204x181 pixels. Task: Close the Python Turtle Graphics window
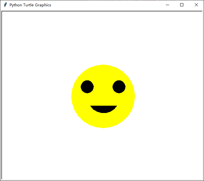[196, 5]
